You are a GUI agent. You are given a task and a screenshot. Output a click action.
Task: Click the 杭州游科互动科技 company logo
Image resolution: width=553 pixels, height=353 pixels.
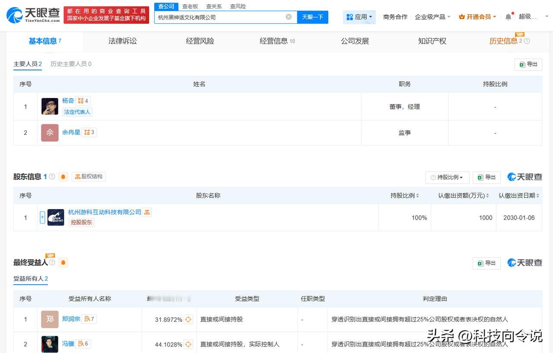pyautogui.click(x=56, y=217)
